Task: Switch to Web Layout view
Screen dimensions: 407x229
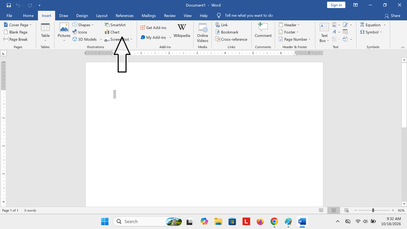Action: 346,210
